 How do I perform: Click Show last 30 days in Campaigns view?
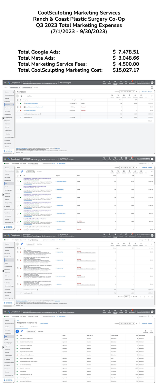point(147,91)
